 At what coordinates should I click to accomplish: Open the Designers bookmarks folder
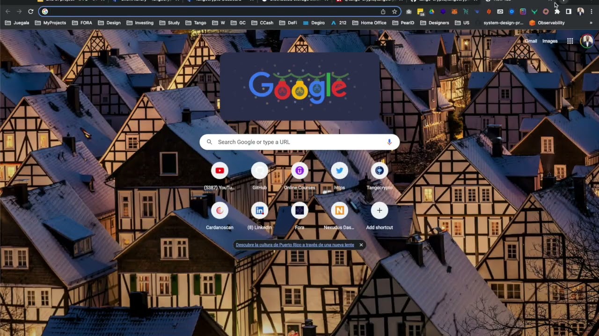(434, 22)
